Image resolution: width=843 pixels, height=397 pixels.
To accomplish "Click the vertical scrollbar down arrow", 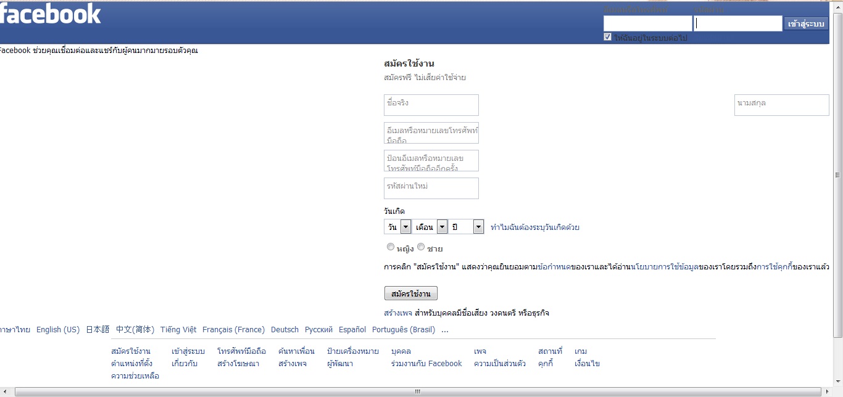I will pyautogui.click(x=837, y=382).
